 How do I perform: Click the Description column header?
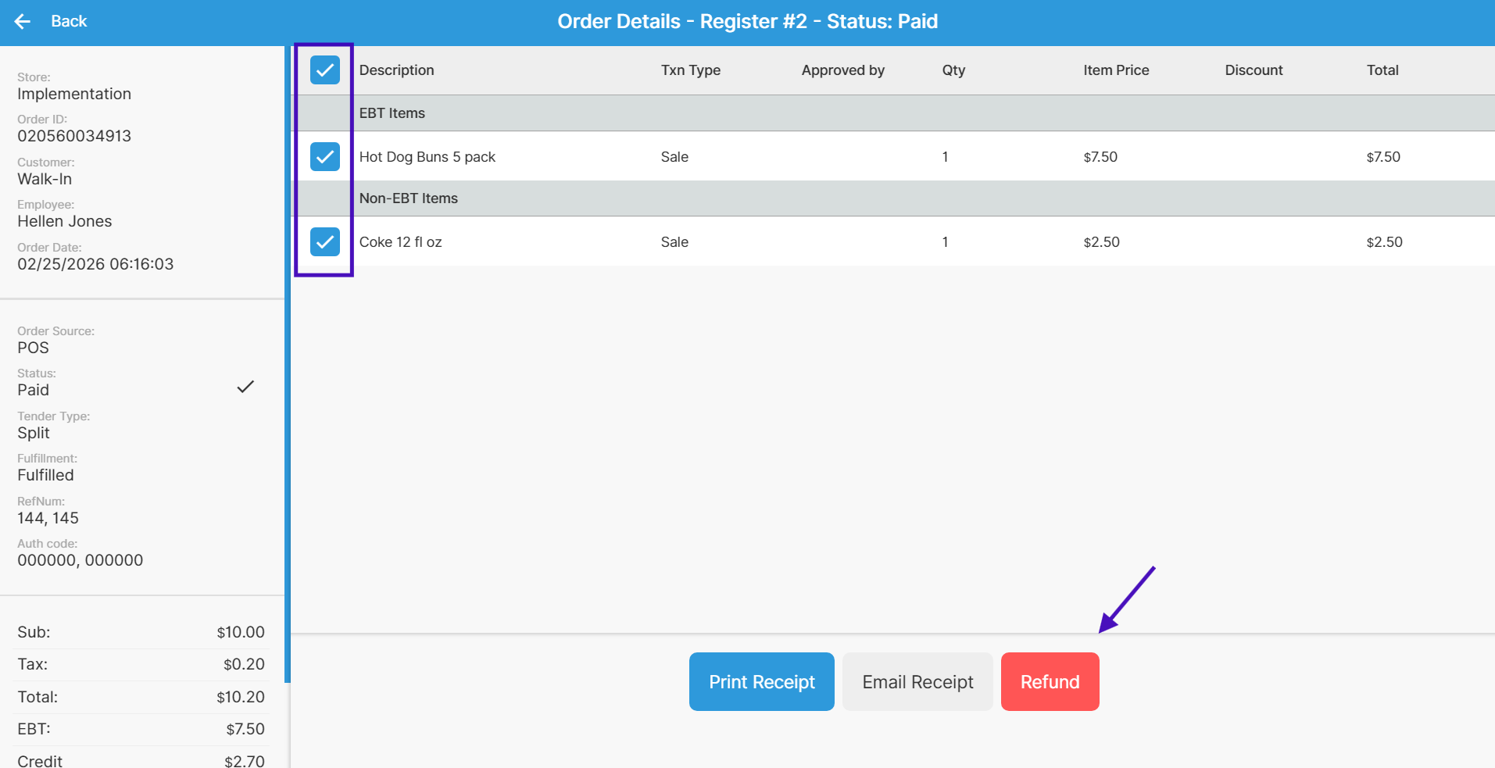point(396,70)
